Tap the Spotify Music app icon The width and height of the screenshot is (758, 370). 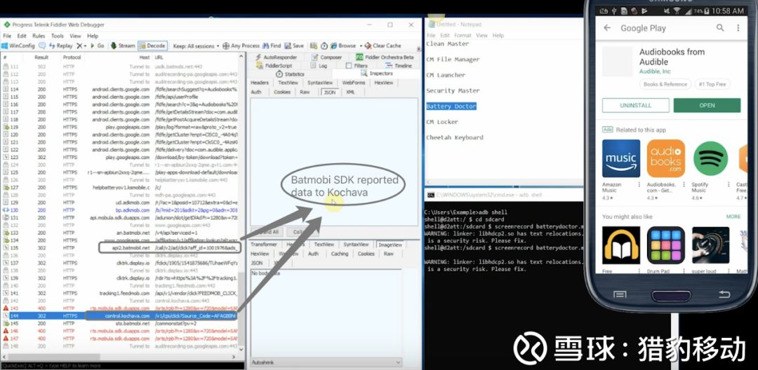710,158
